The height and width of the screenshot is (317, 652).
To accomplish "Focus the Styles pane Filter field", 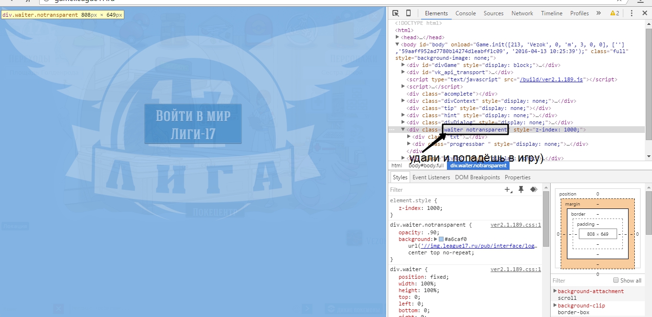I will click(445, 189).
